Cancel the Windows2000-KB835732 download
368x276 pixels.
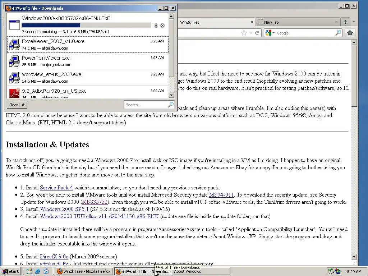click(x=162, y=26)
